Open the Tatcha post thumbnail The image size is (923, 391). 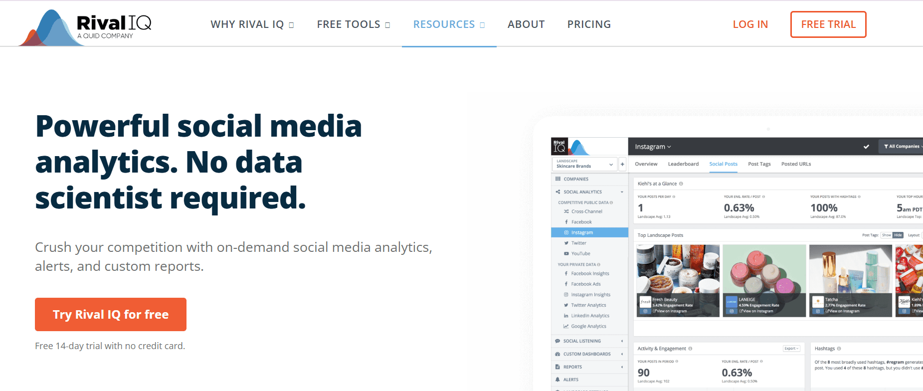(851, 281)
